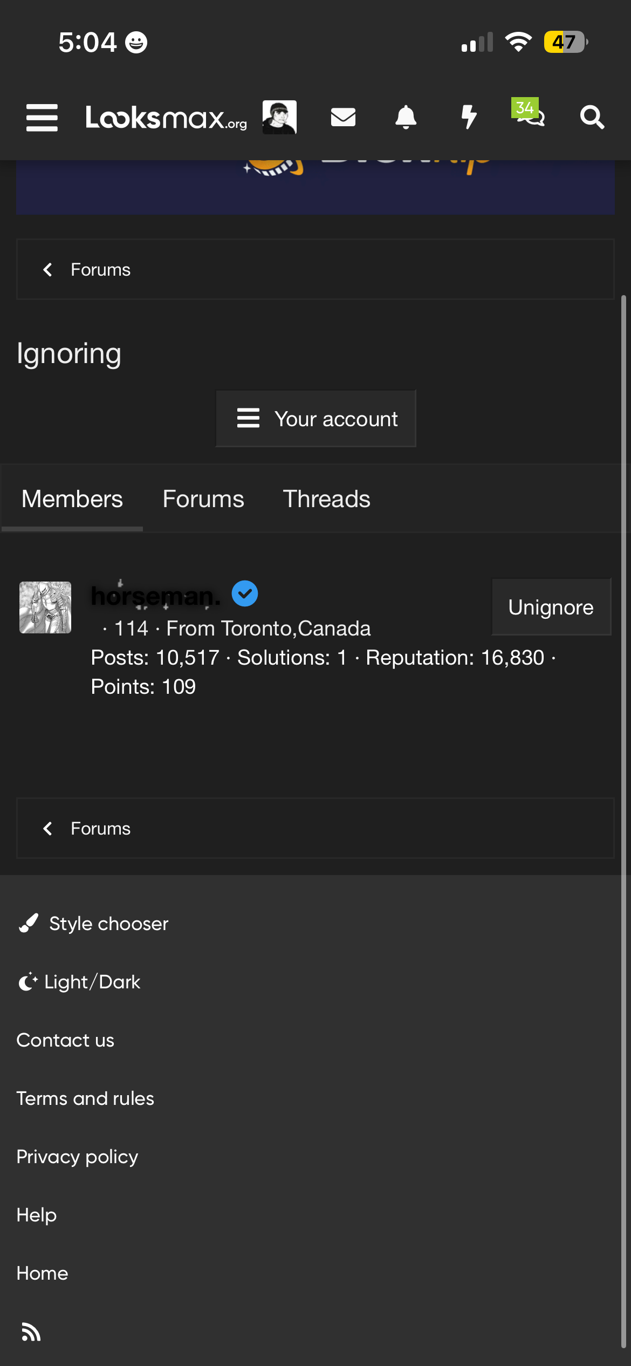Open the alerts bell icon
Image resolution: width=631 pixels, height=1366 pixels.
(406, 117)
